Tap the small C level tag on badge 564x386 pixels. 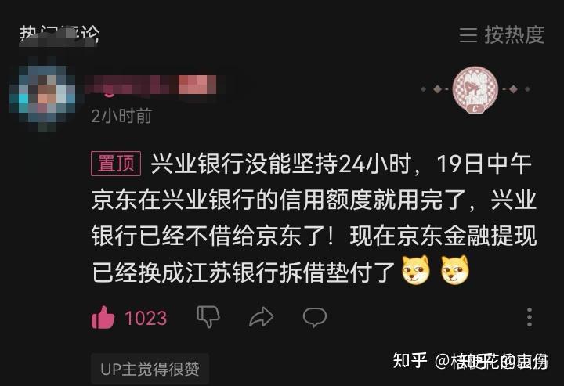[x=475, y=109]
